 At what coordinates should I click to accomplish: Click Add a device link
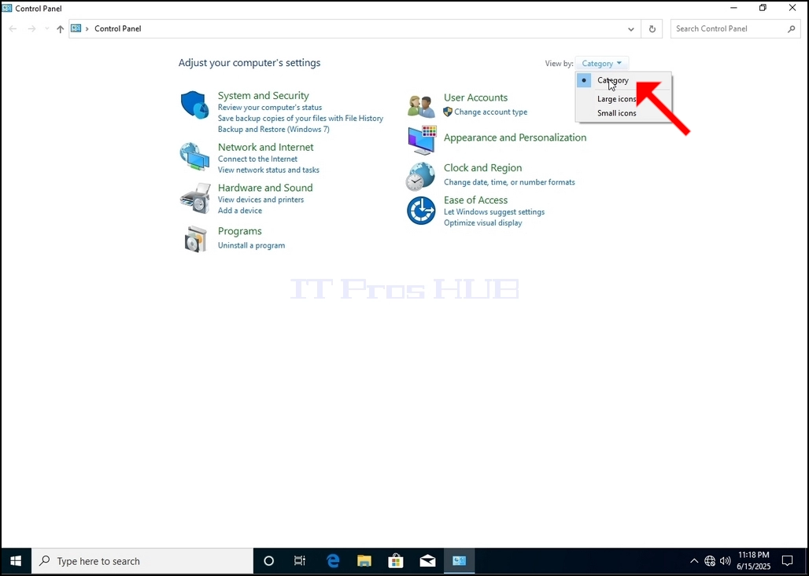[x=239, y=210]
